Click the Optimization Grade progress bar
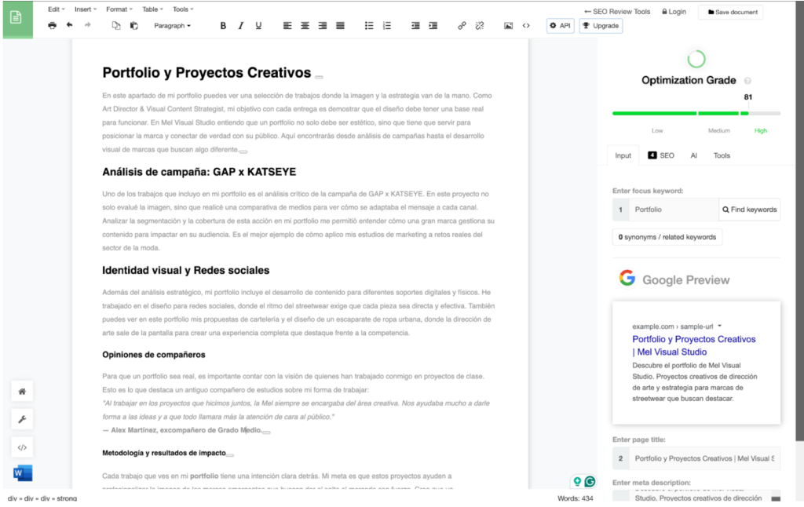Viewport: 804px width, 507px height. [696, 113]
